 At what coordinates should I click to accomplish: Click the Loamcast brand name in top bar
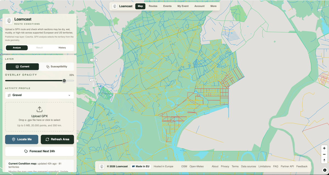pos(126,6)
